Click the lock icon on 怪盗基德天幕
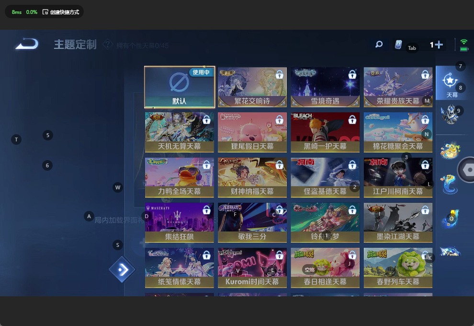 [352, 164]
